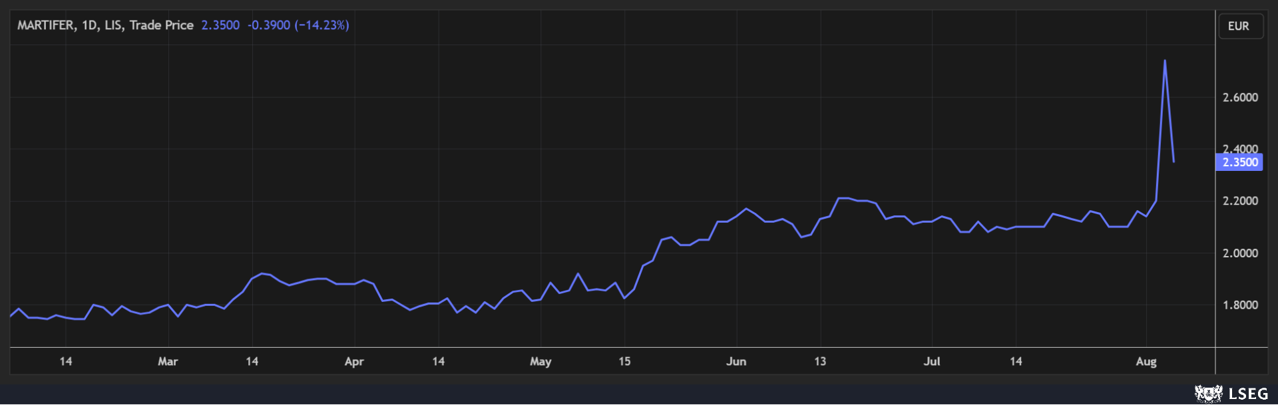The width and height of the screenshot is (1278, 405).
Task: Click the MARTIFER symbol title text
Action: pos(46,25)
